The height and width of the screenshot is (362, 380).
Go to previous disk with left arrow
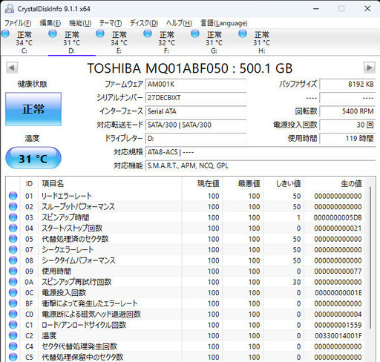pyautogui.click(x=12, y=68)
